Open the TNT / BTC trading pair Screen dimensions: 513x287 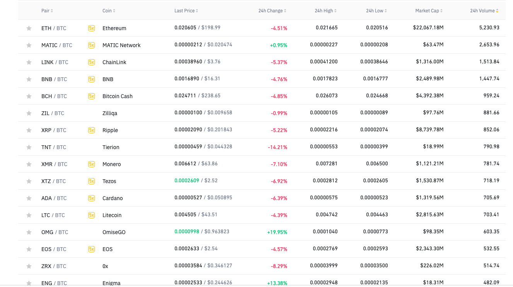(x=54, y=147)
